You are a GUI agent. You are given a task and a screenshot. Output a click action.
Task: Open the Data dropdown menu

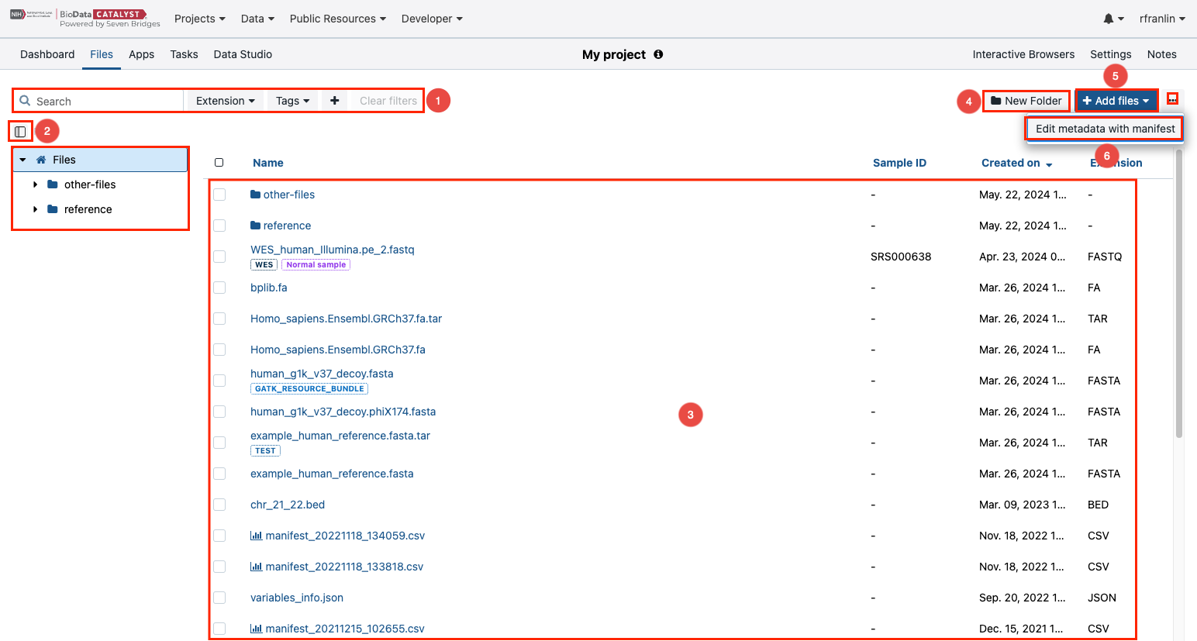coord(257,19)
